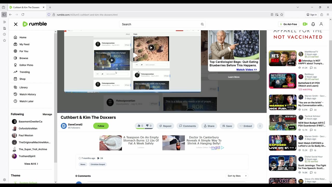Viewport: 332px width, 187px height.
Task: Open the list all tabs dropdown
Action: [298, 7]
